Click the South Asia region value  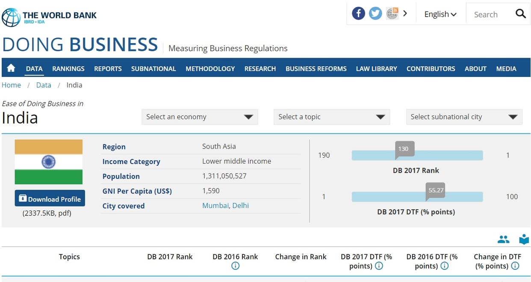point(219,146)
